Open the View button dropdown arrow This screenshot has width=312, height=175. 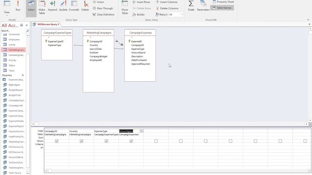(x=7, y=15)
